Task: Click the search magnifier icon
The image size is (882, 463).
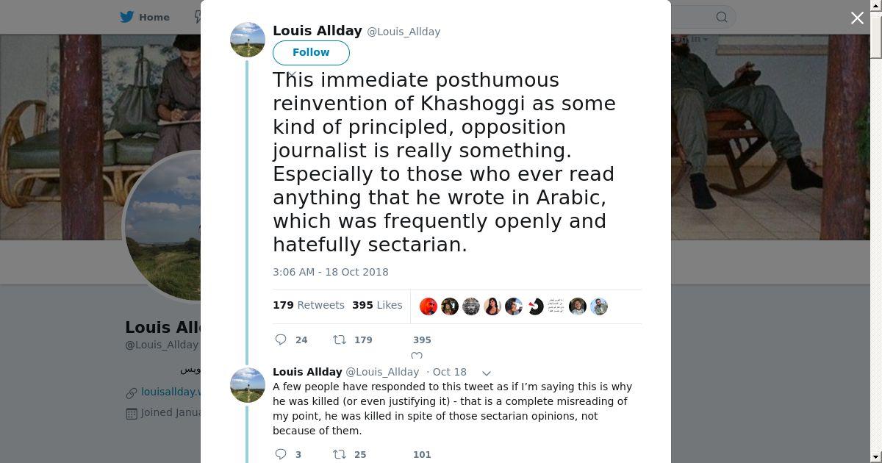Action: (x=722, y=17)
